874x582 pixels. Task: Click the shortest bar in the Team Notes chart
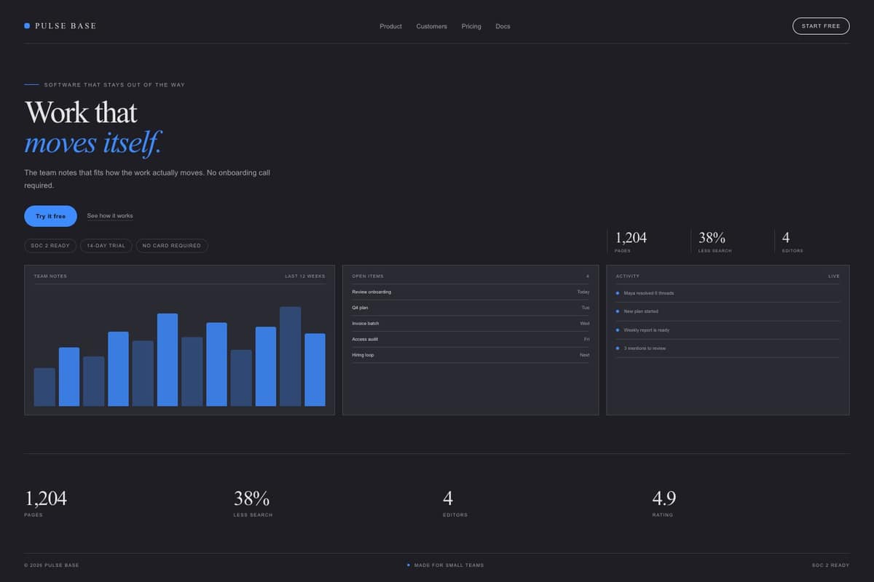point(44,387)
